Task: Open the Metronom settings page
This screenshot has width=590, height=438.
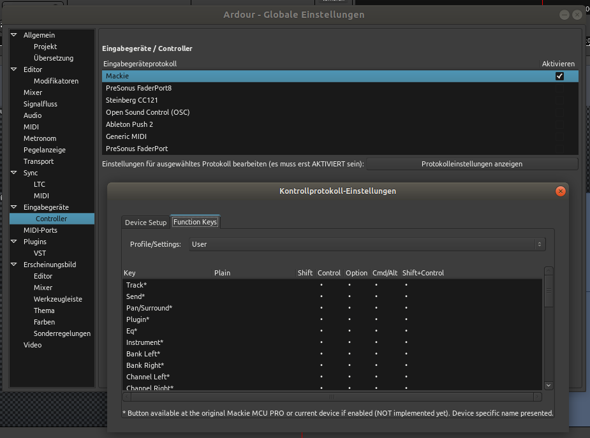Action: (x=40, y=138)
